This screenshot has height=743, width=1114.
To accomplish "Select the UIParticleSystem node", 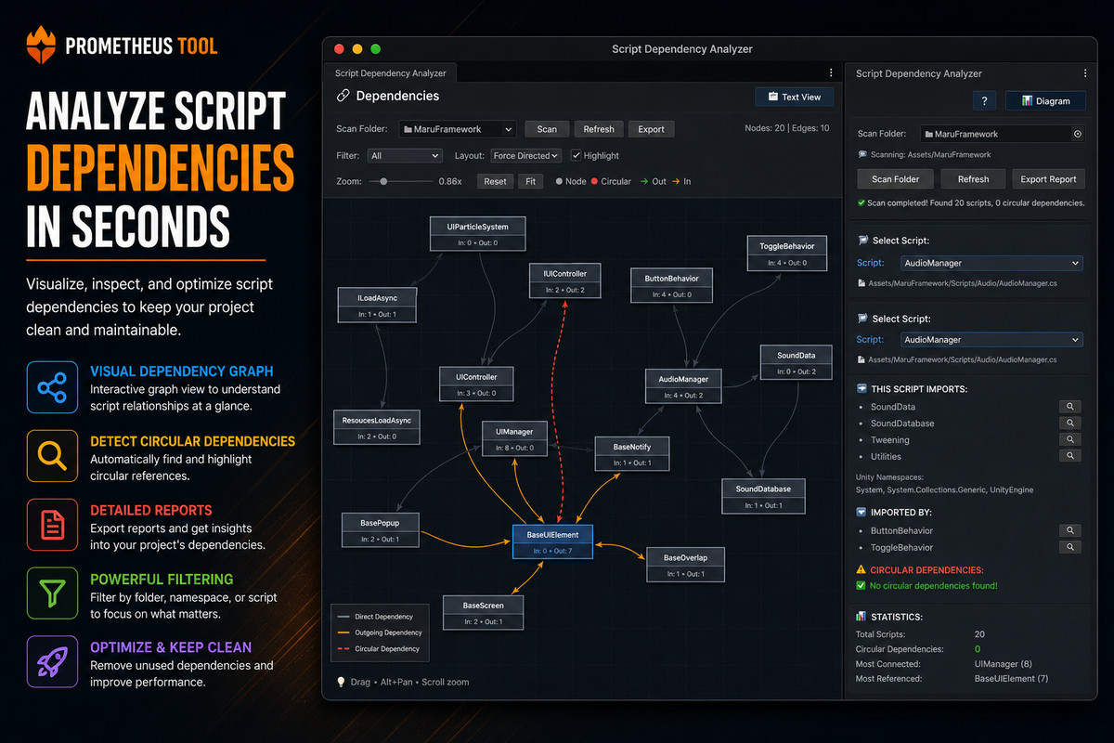I will (477, 233).
